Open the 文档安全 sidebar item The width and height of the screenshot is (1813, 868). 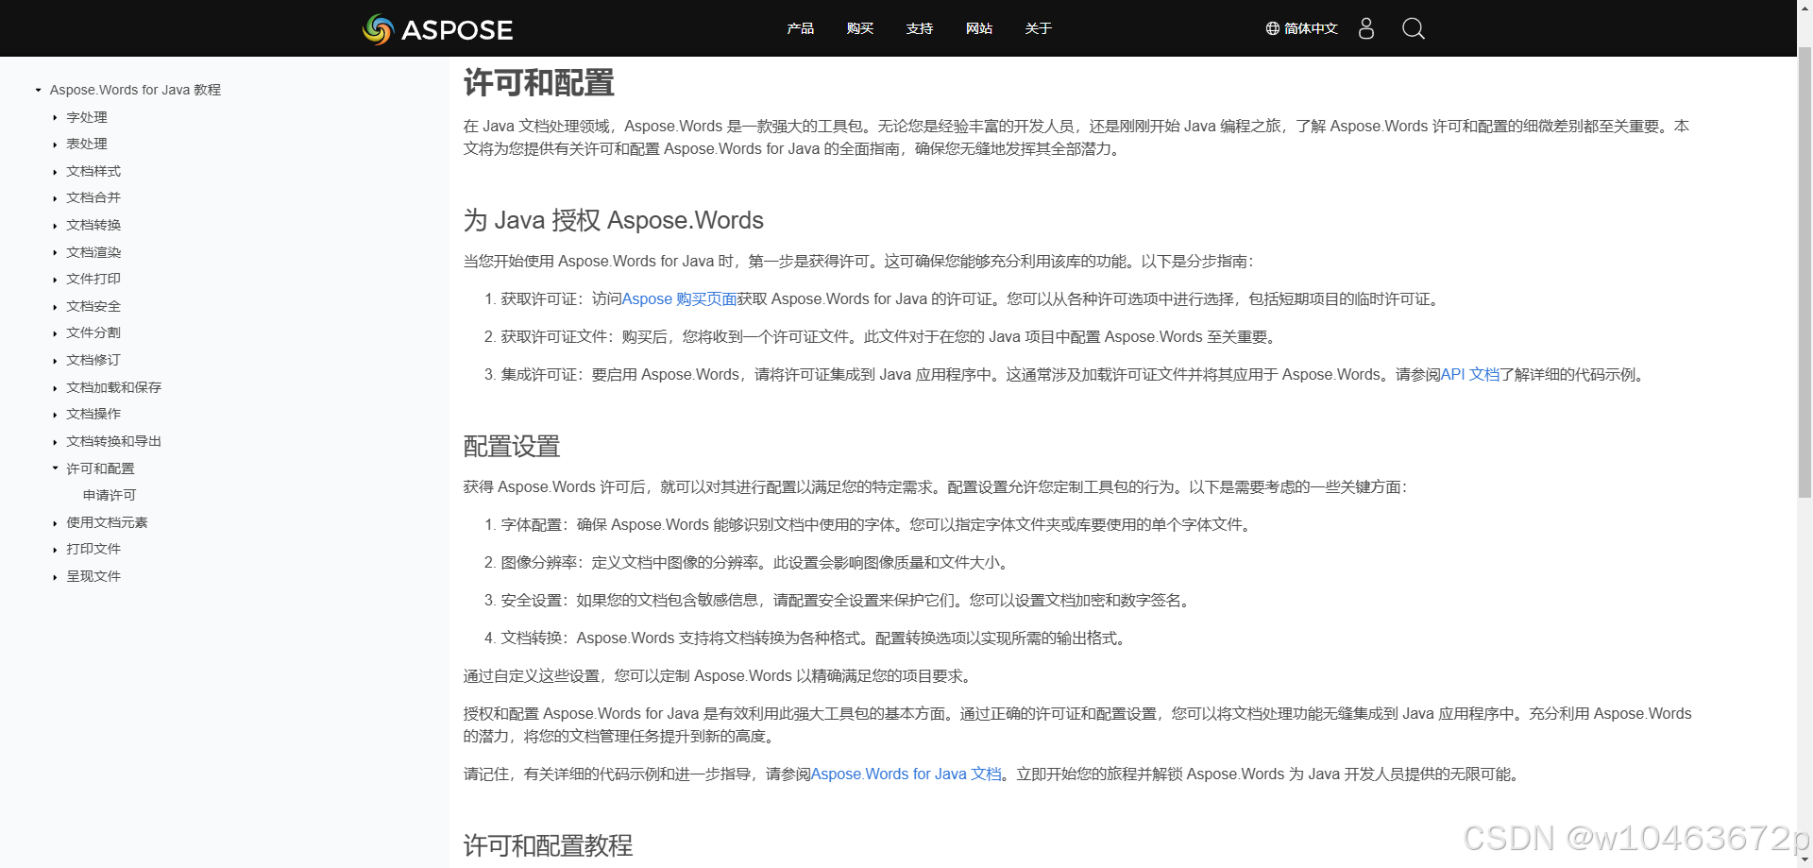pos(93,306)
